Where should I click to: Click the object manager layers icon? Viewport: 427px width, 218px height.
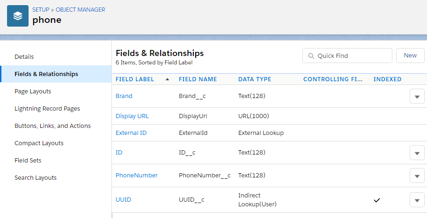[18, 16]
